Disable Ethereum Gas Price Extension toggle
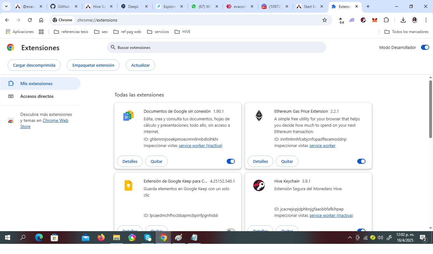This screenshot has height=254, width=433. pyautogui.click(x=361, y=161)
